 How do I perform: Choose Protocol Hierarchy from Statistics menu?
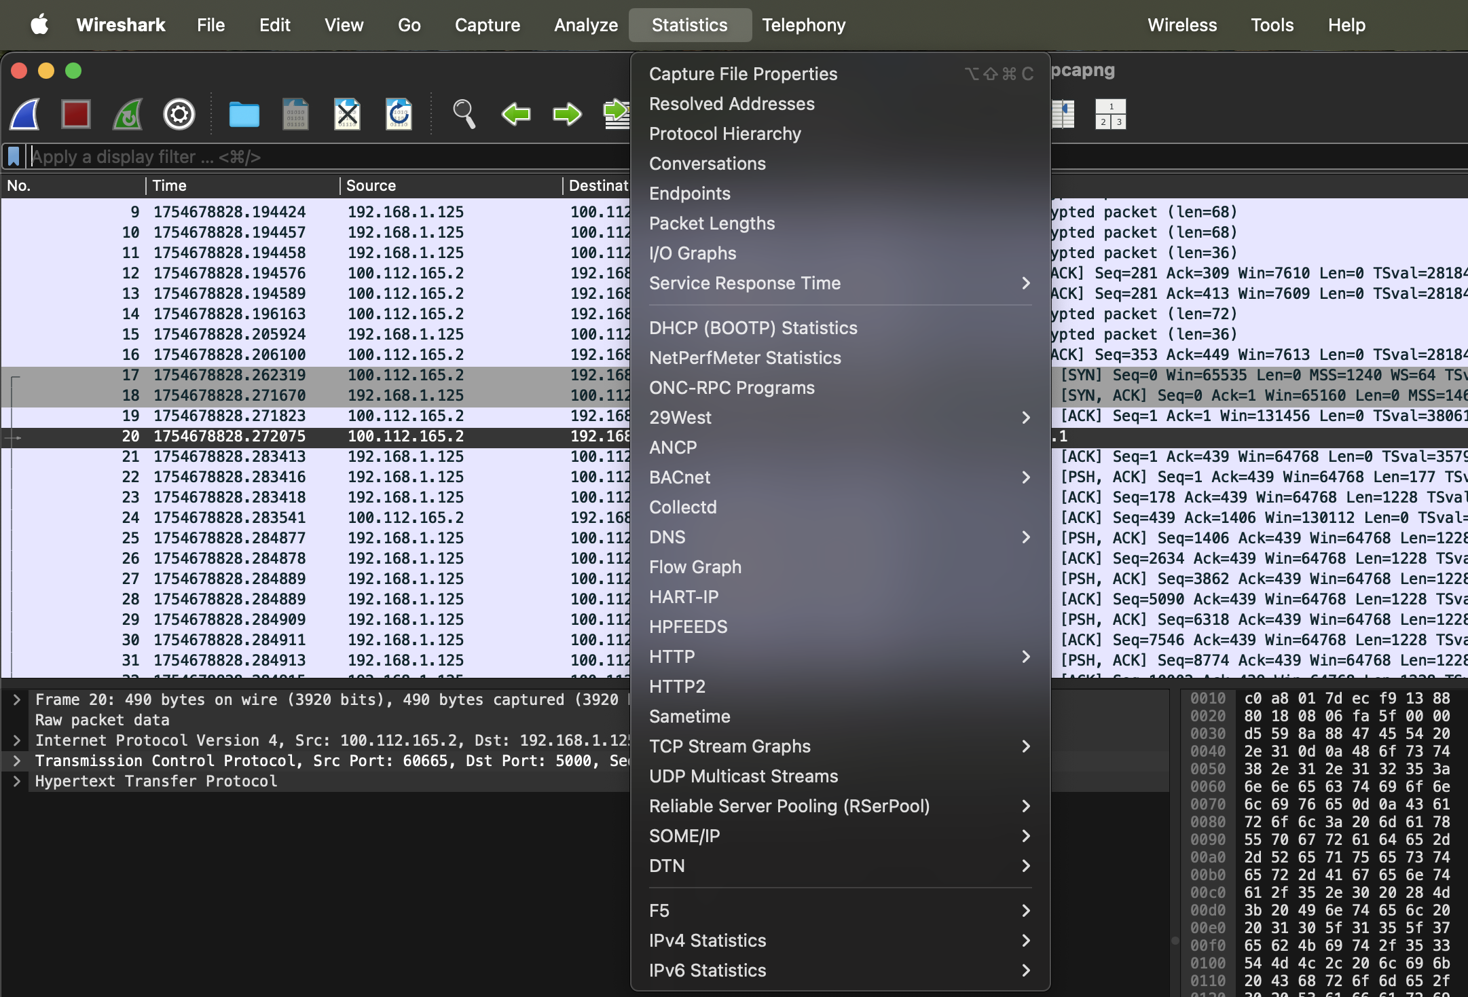[724, 134]
